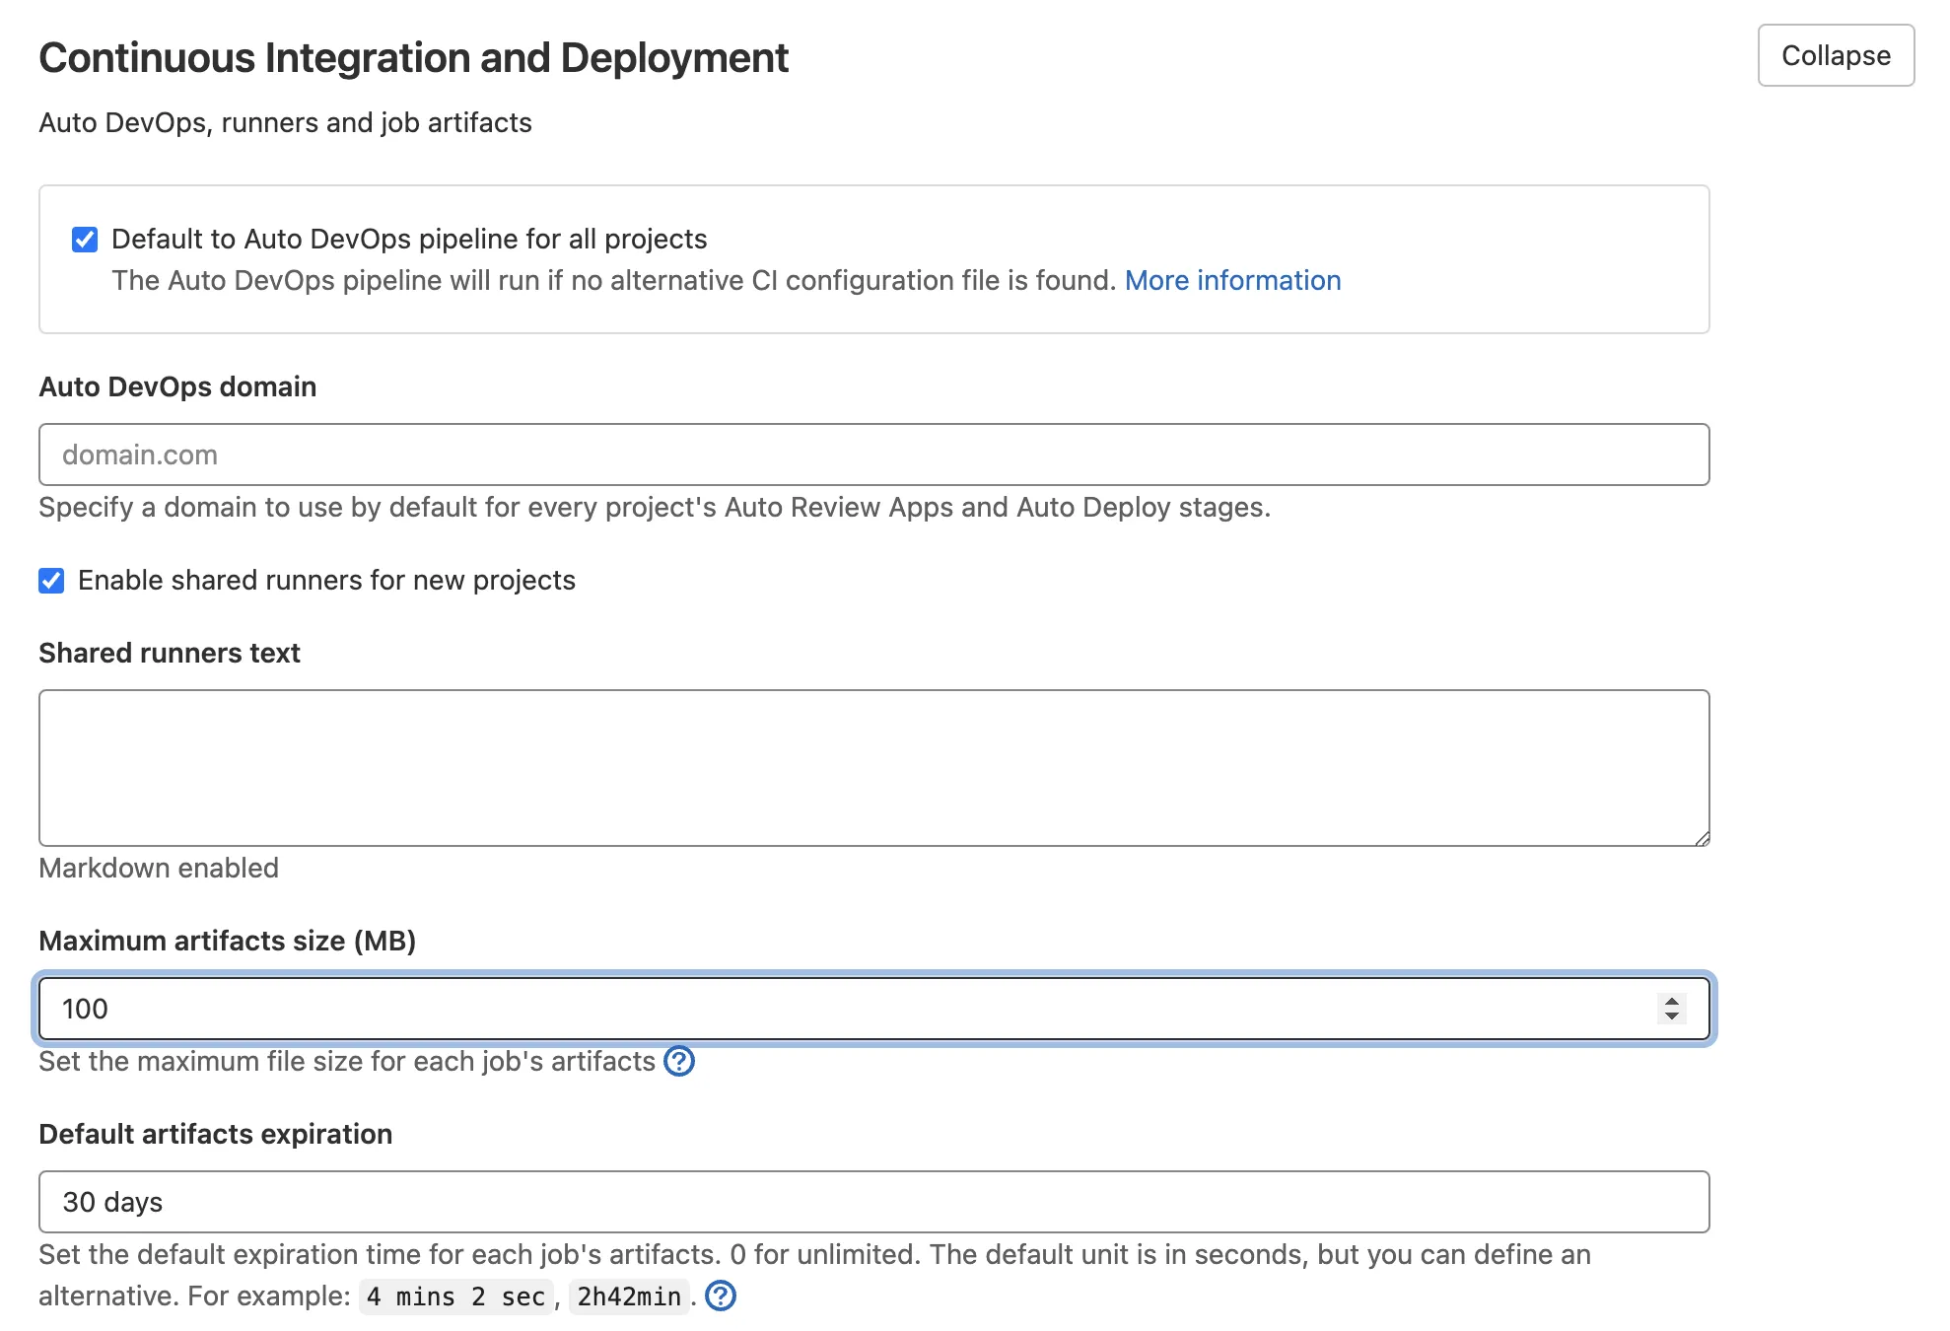
Task: Click the Maximum artifacts size number field
Action: click(x=848, y=1009)
